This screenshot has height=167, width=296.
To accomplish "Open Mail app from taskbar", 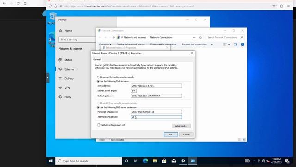I will (x=174, y=161).
